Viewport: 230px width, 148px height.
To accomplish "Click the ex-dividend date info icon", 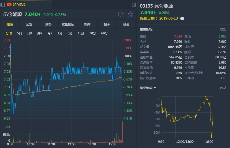I will (x=182, y=18).
